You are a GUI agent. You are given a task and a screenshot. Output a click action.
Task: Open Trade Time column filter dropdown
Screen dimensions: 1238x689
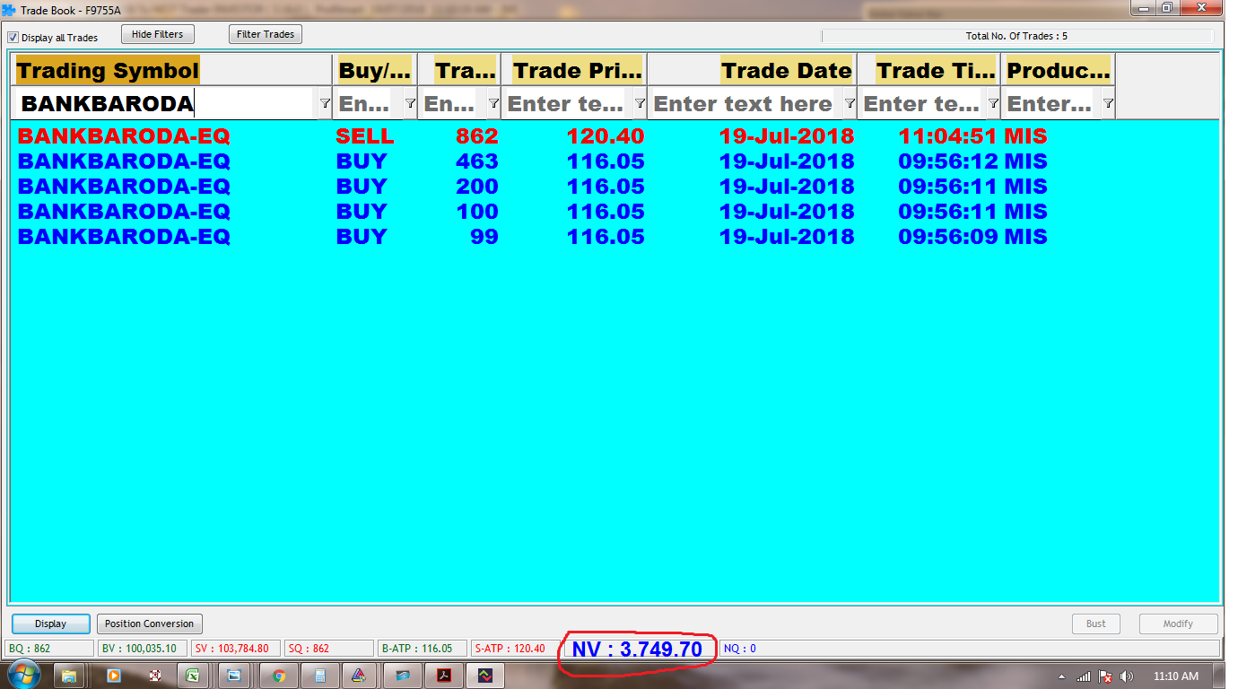pyautogui.click(x=993, y=103)
